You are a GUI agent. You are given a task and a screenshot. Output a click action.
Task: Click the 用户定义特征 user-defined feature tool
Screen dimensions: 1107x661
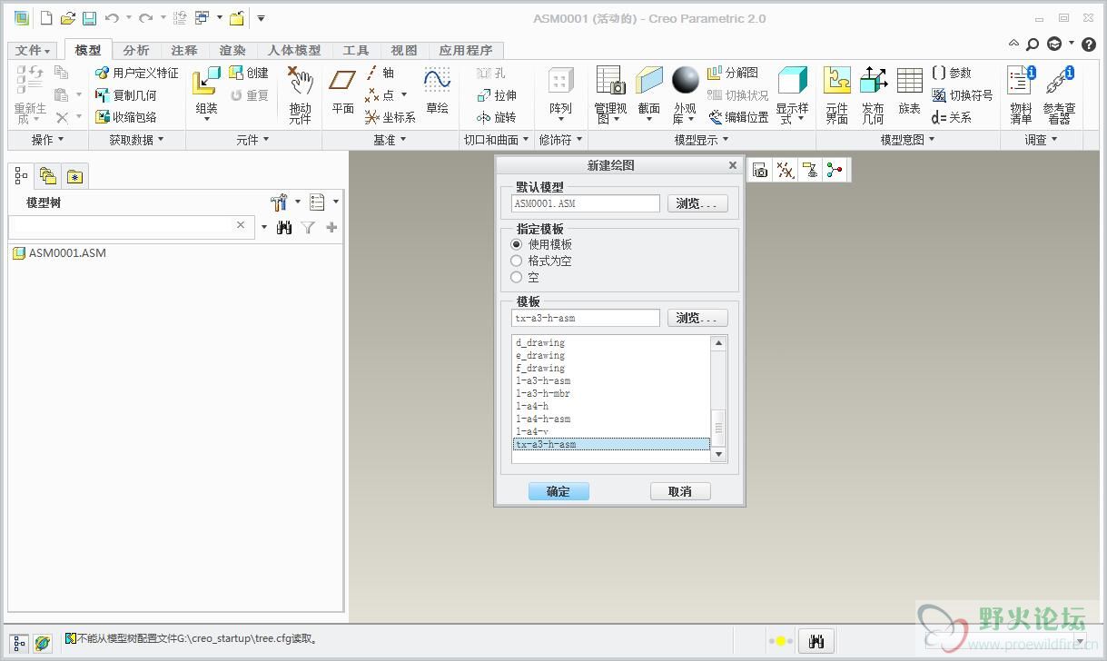click(136, 73)
